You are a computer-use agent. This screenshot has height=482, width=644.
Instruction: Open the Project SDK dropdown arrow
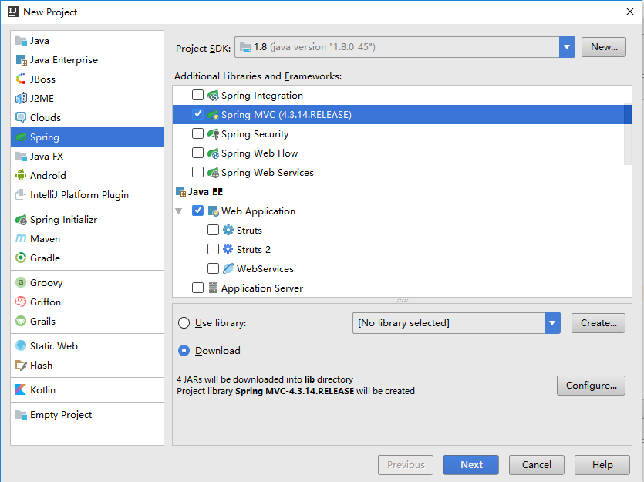(x=567, y=47)
